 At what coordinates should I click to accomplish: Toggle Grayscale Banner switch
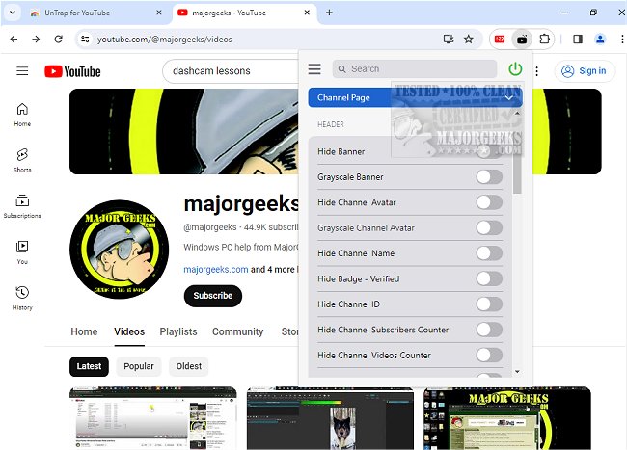point(489,177)
